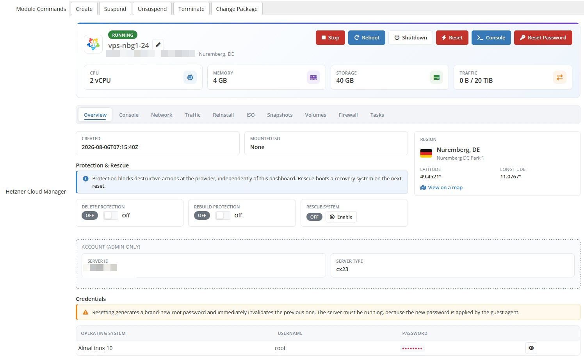
Task: Click the AlmaLinux 10 operating system cell
Action: coord(95,348)
